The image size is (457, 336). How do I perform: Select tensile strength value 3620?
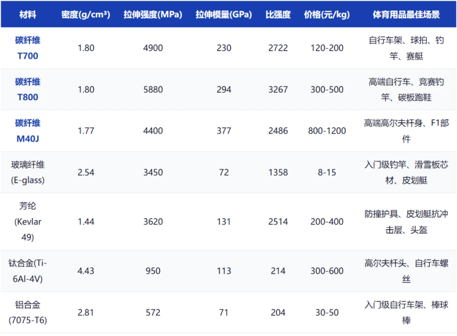point(153,222)
